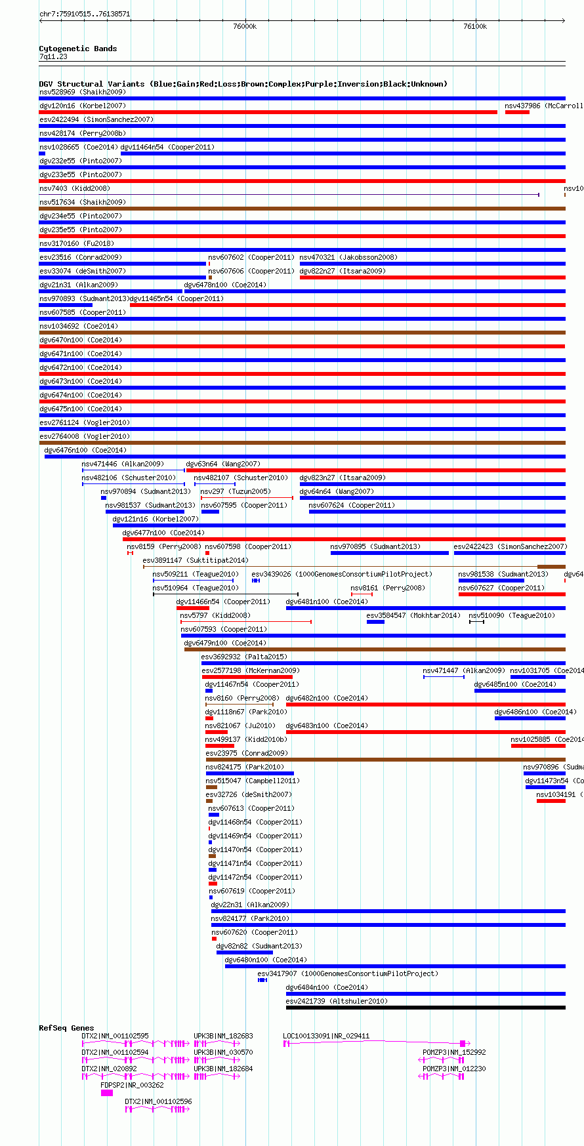Open esv23975 (Conrad2009) label

click(246, 753)
